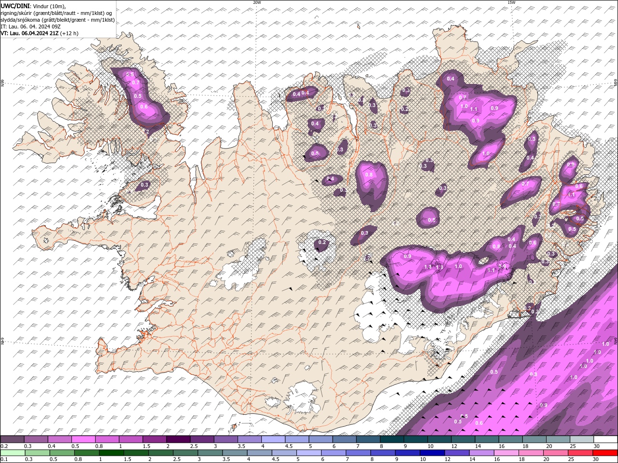Click lower legend swatch between 5 and 6
The image size is (618, 463).
pos(309,453)
